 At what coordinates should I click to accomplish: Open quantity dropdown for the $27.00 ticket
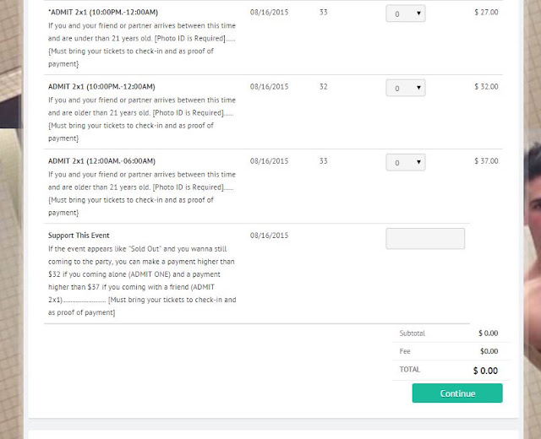[406, 14]
